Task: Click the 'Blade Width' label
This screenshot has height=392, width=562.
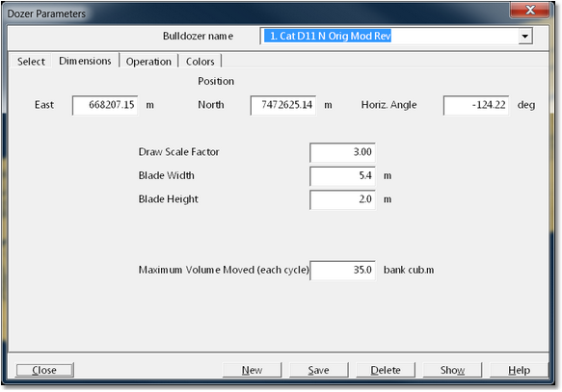Action: [167, 175]
